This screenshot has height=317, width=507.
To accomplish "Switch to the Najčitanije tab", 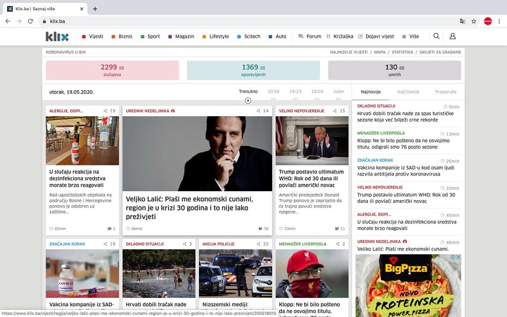I will [408, 91].
